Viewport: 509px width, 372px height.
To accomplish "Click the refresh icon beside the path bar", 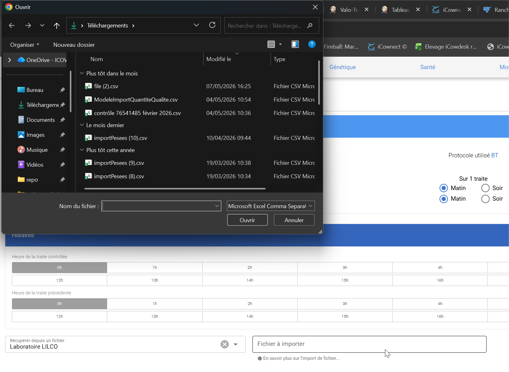I will click(212, 25).
